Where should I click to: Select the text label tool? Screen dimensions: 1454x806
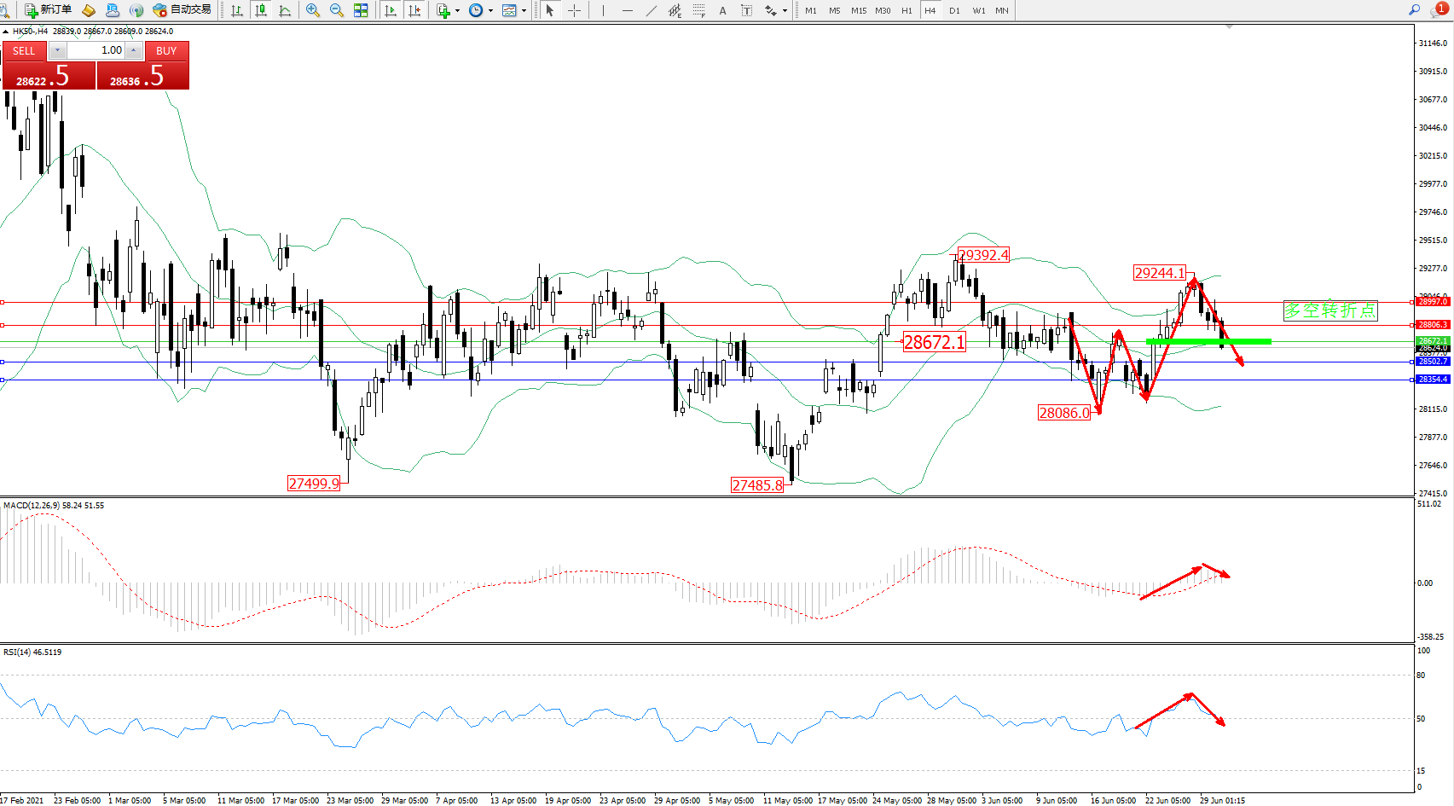pyautogui.click(x=722, y=10)
